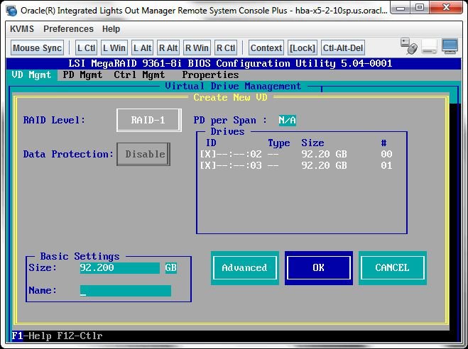The image size is (468, 349).
Task: Click the Create New VD title
Action: pyautogui.click(x=230, y=97)
